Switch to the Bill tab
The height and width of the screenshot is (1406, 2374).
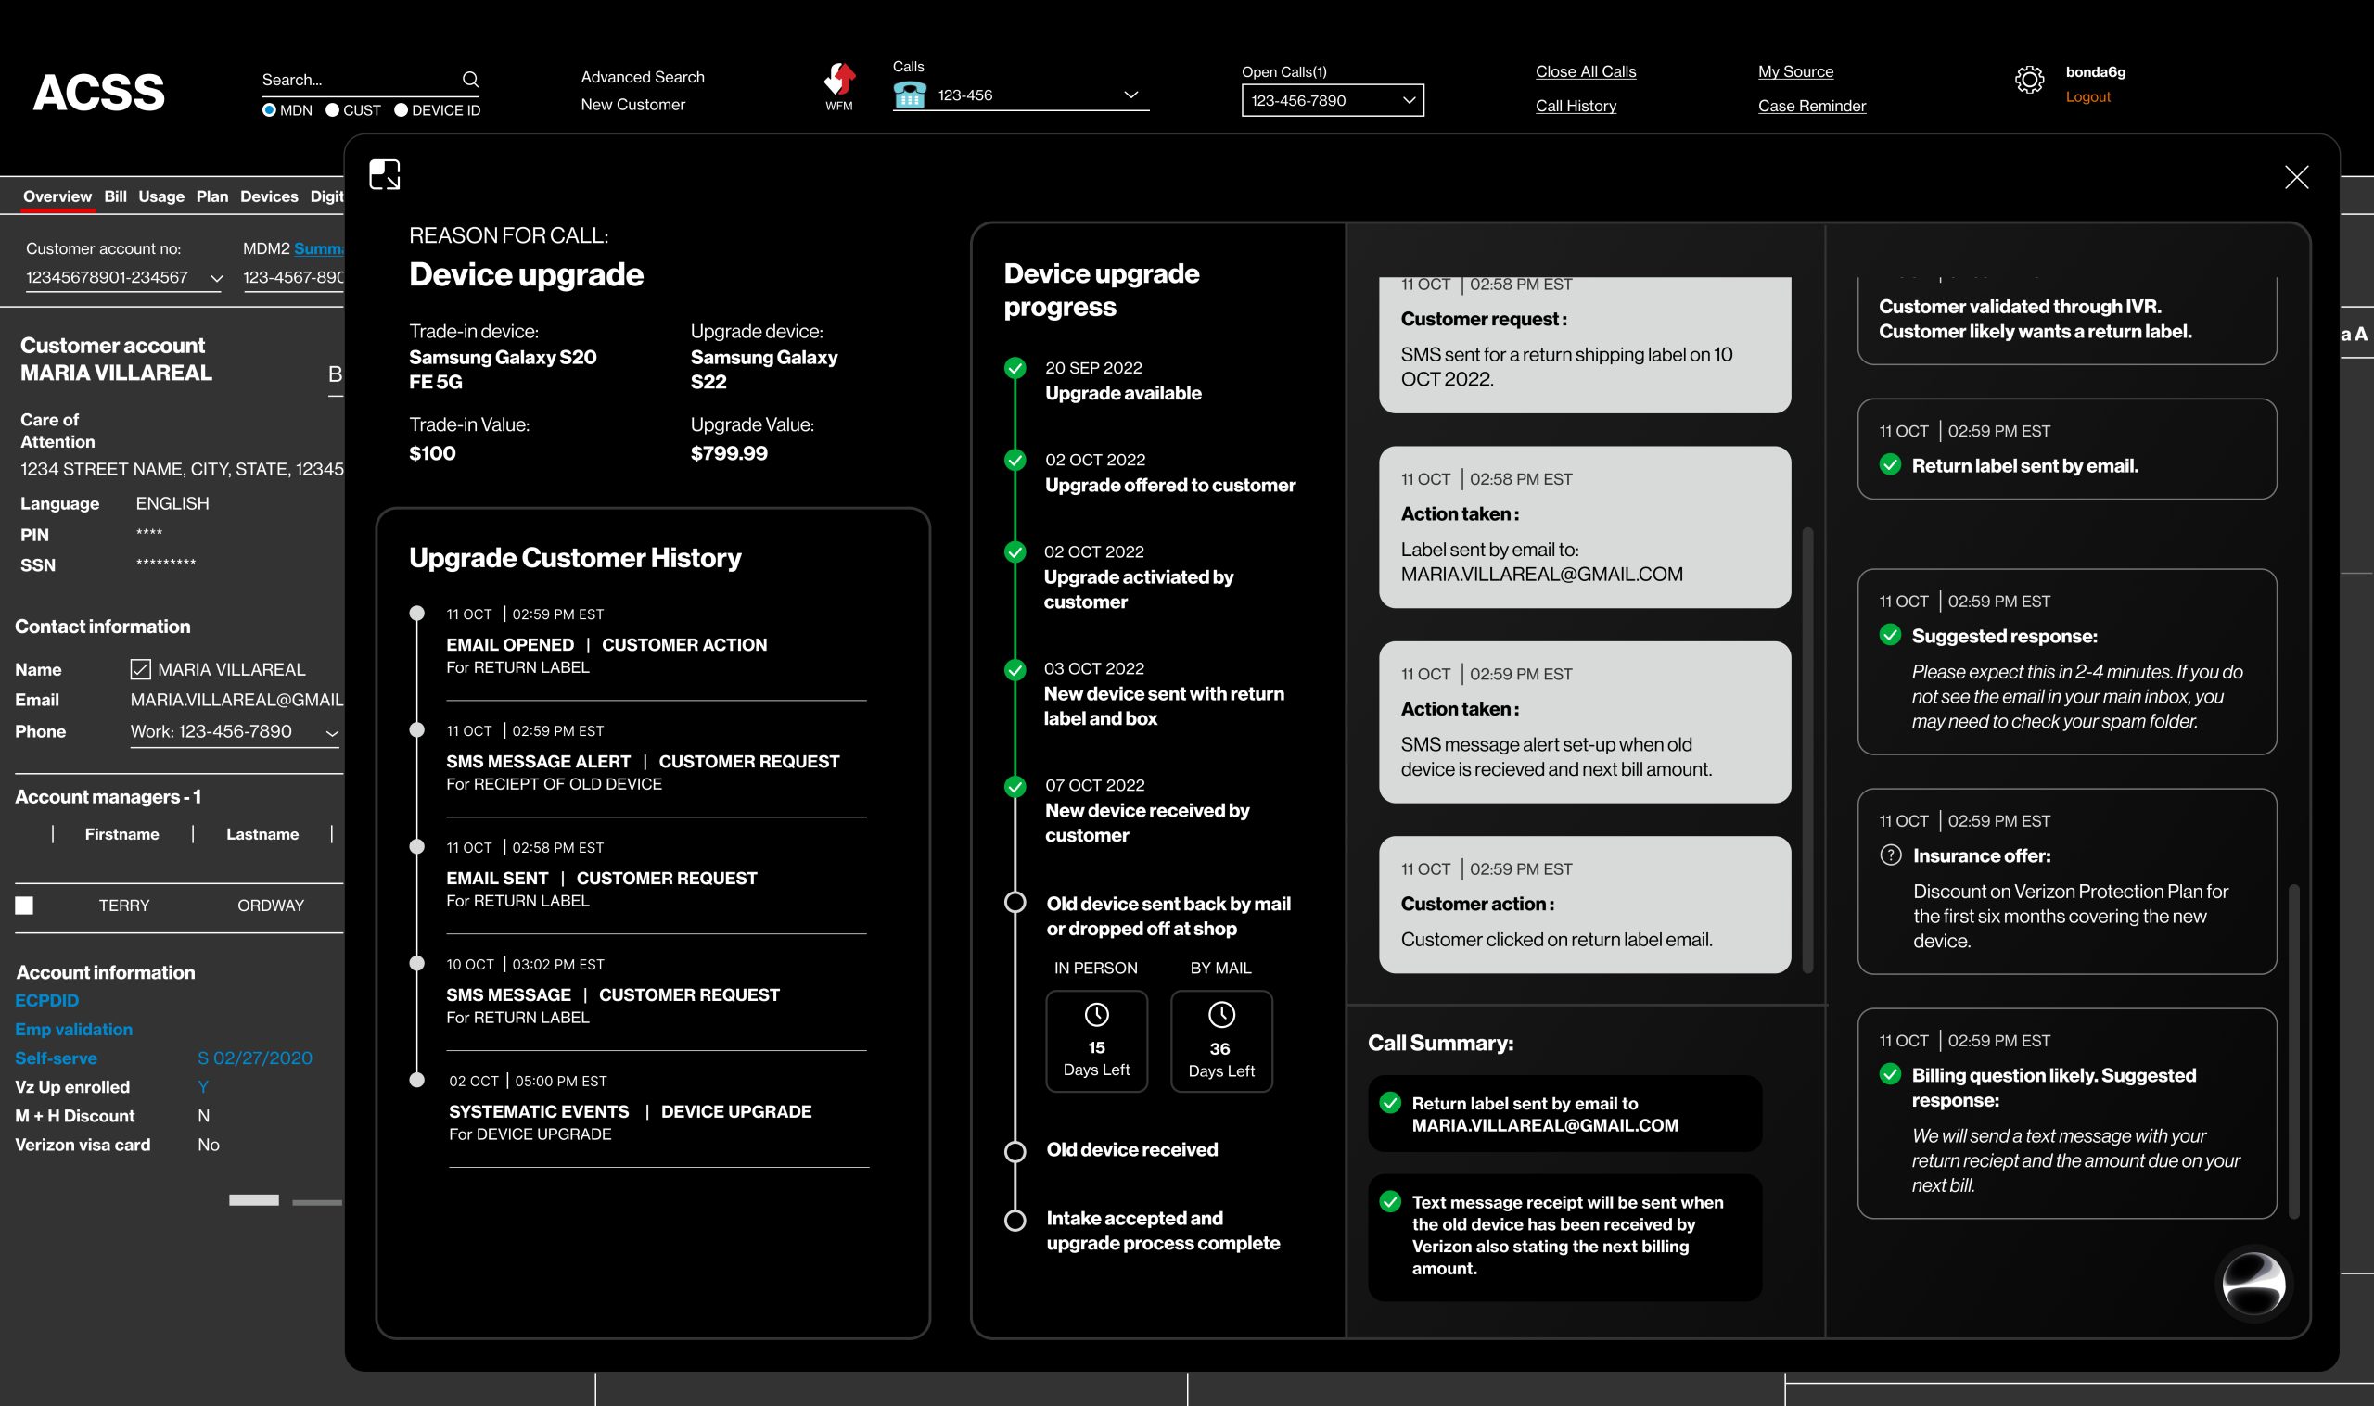(x=116, y=196)
